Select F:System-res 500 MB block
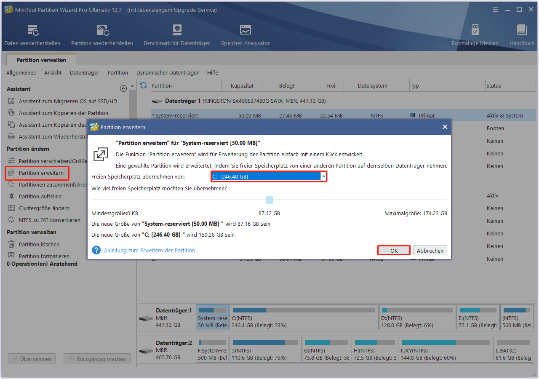Screen dimensions: 539x379 (x=213, y=350)
